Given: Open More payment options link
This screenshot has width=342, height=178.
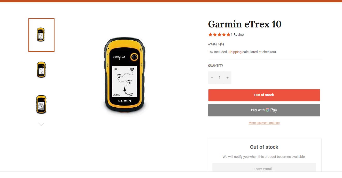Looking at the screenshot, I should tap(264, 123).
